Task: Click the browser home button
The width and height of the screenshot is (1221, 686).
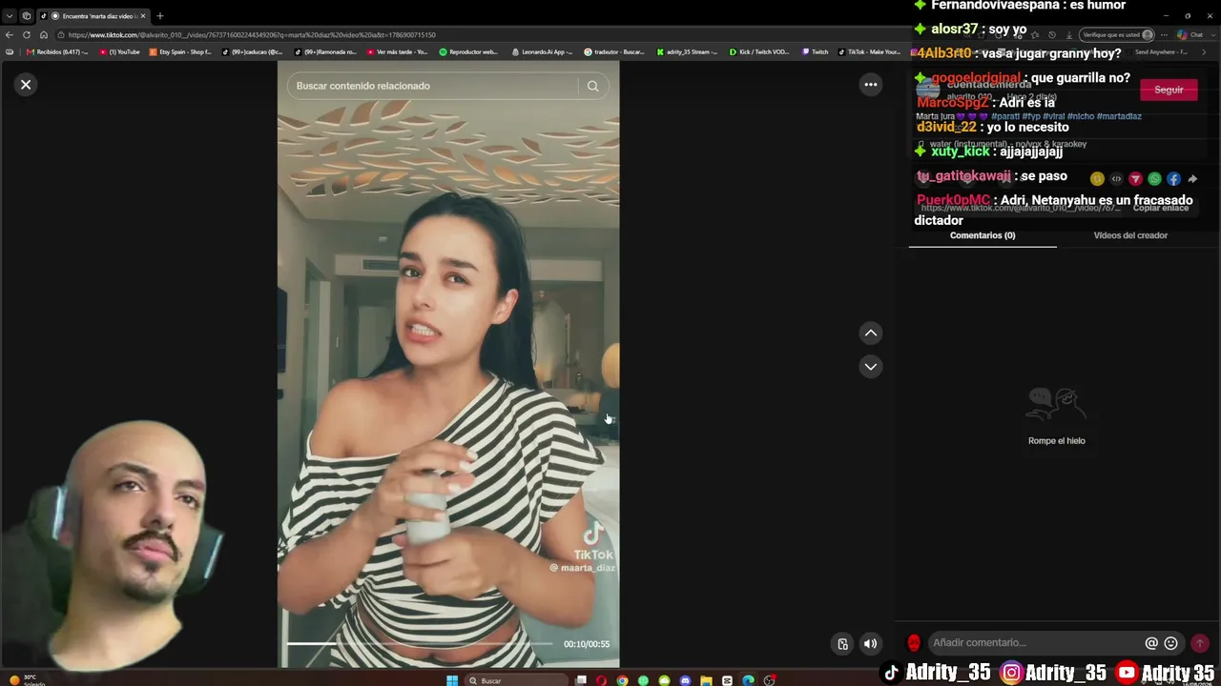Action: click(x=44, y=35)
